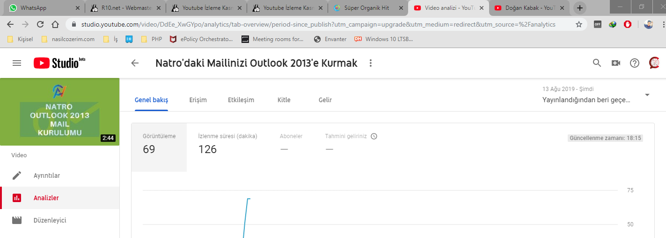This screenshot has width=666, height=238.
Task: Open the İş bookmark folder
Action: [110, 39]
